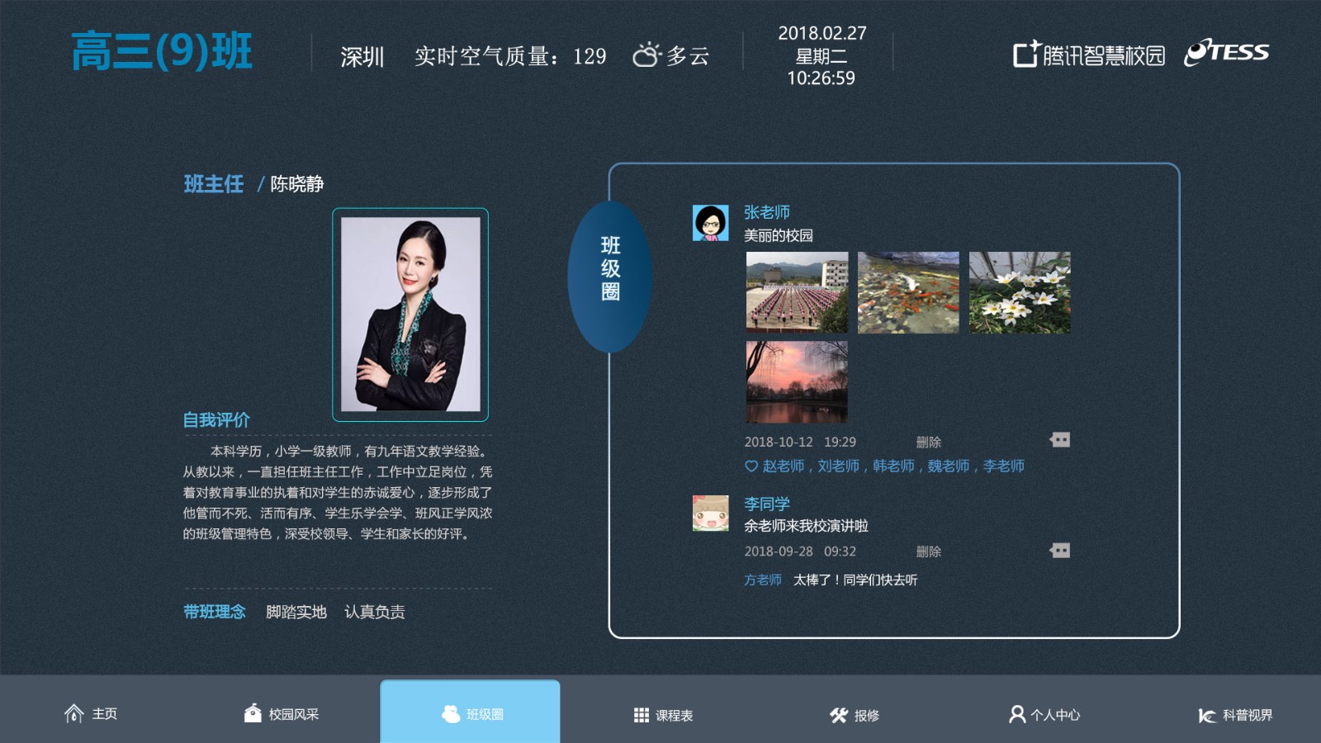Click the post text 美丽的校园
The width and height of the screenshot is (1321, 743).
779,235
